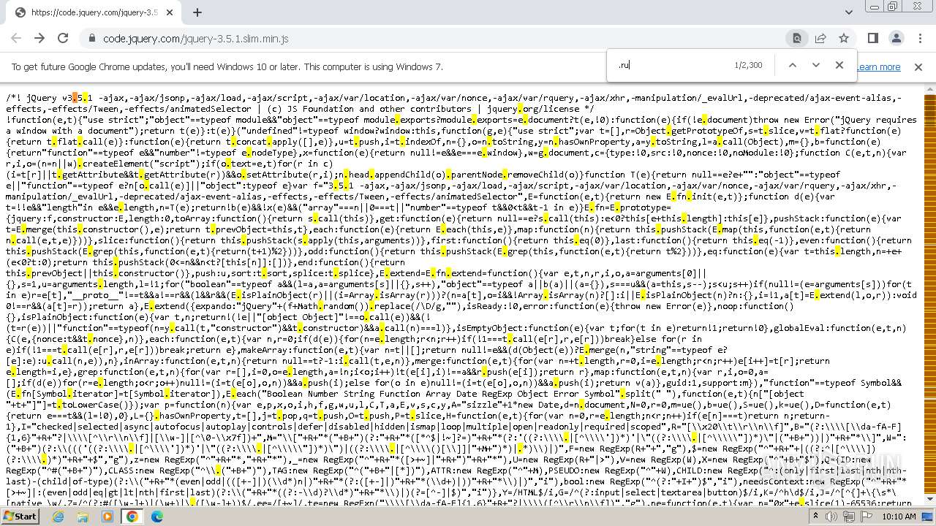Click the "jQuery v3.5.1" text in the code
The image size is (936, 526).
click(x=58, y=98)
